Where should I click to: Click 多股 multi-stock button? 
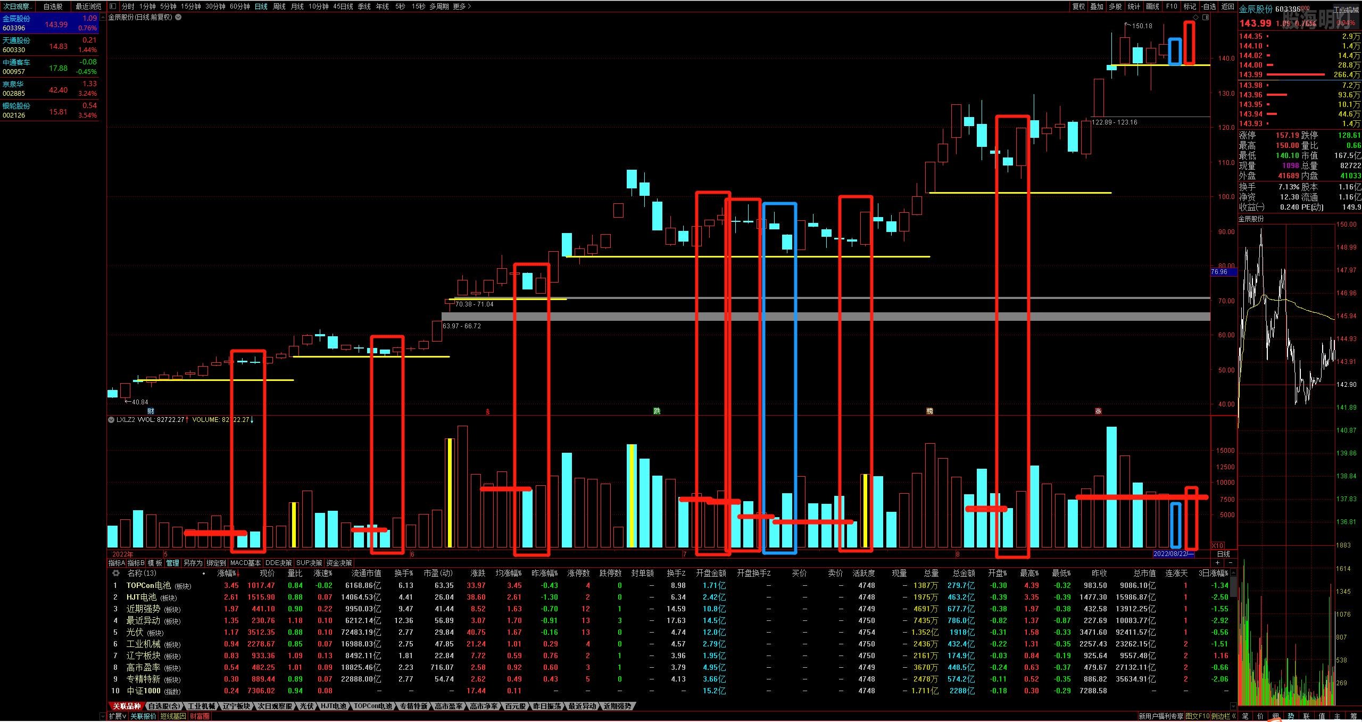pyautogui.click(x=1116, y=6)
